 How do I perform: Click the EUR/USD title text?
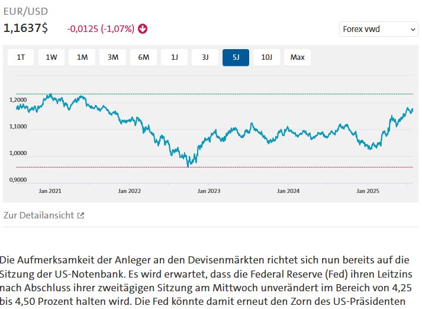click(x=26, y=11)
